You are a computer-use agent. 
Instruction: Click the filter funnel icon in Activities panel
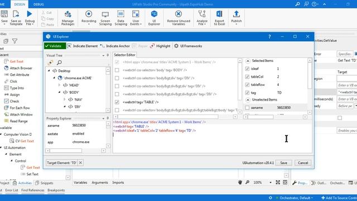15,41
